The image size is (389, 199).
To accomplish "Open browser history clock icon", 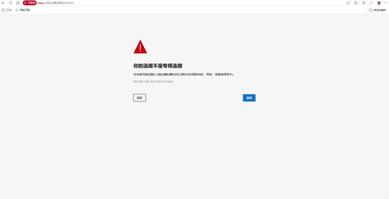I will pyautogui.click(x=364, y=3).
